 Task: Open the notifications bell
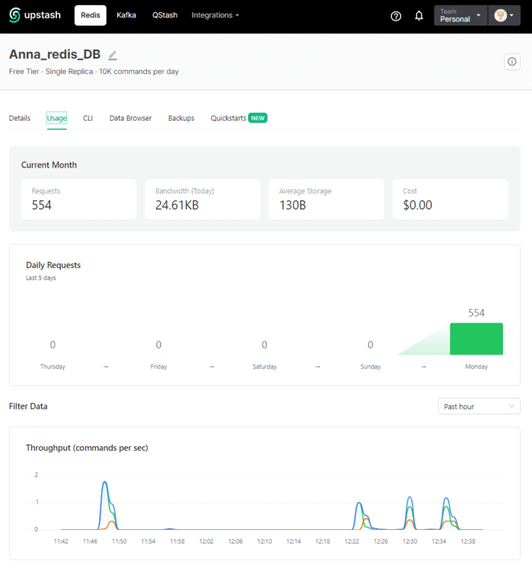[419, 16]
